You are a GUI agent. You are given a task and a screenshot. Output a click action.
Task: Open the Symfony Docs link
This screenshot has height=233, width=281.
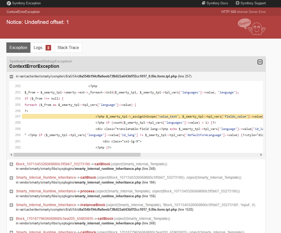(x=217, y=3)
